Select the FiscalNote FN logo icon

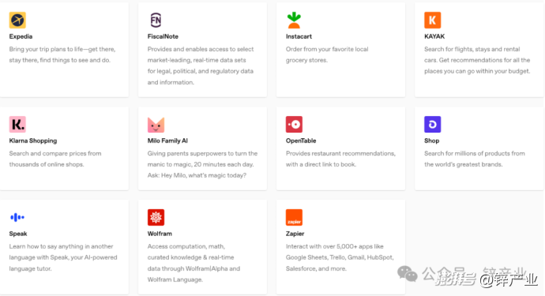[x=156, y=21]
